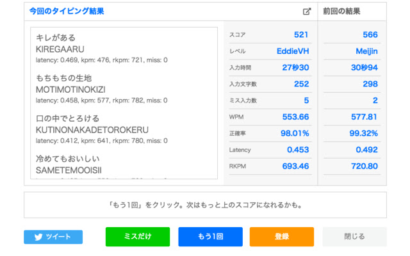410x256 pixels.
Task: Click the 前回の結果 header
Action: click(341, 12)
